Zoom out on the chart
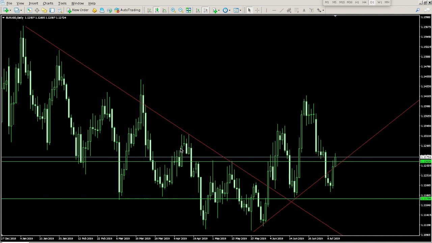432x243 pixels. (181, 10)
